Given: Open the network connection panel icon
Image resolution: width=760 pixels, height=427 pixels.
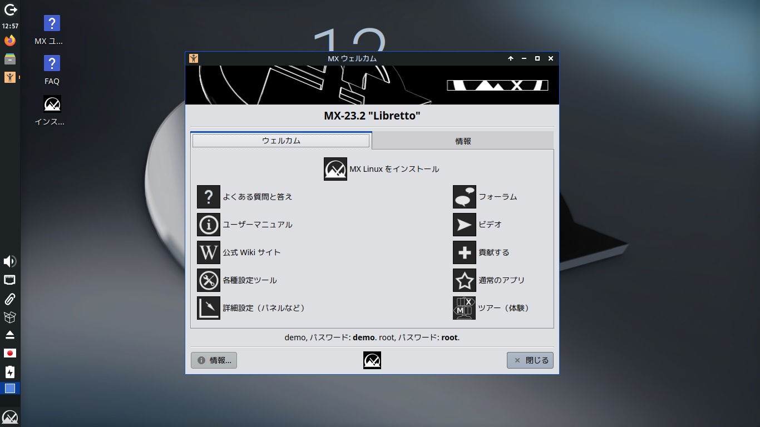Looking at the screenshot, I should 10,280.
